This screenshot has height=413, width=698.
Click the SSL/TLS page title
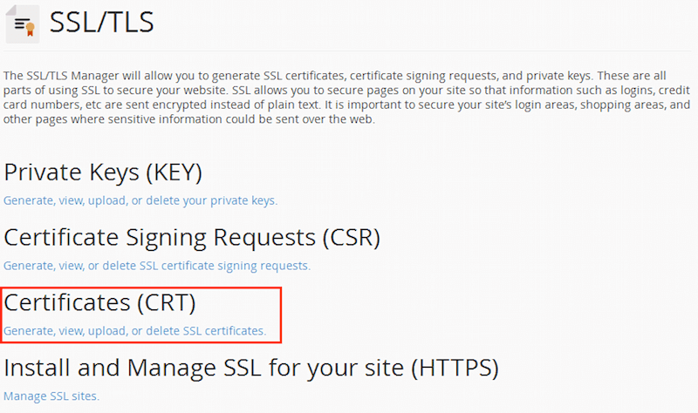point(101,23)
